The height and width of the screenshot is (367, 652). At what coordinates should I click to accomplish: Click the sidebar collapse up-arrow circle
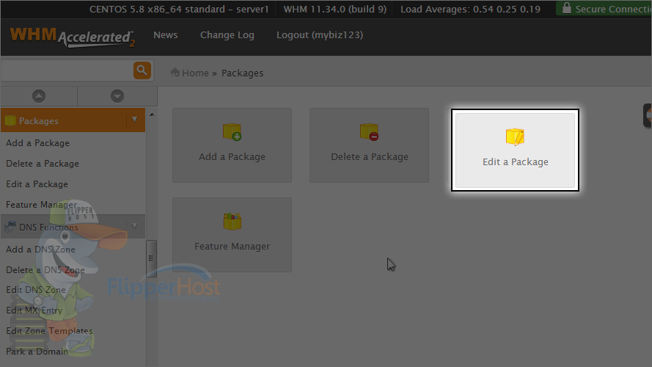[x=39, y=96]
